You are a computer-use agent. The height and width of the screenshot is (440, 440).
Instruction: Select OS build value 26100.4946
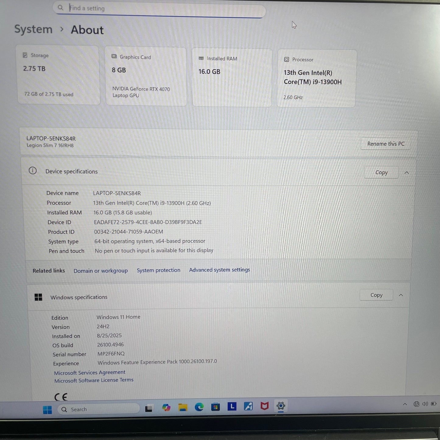(111, 344)
